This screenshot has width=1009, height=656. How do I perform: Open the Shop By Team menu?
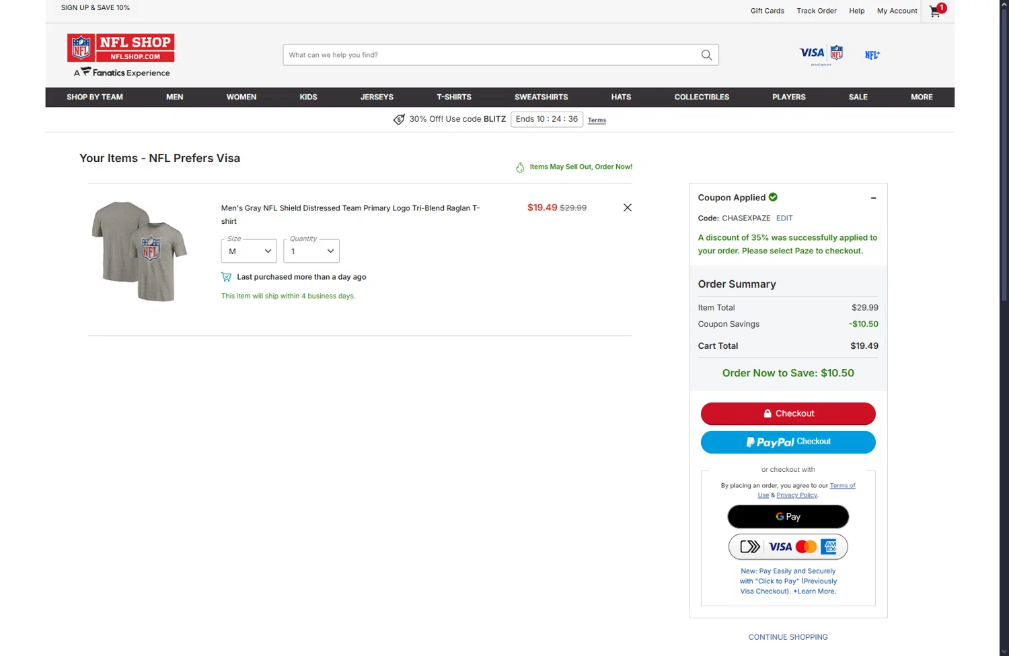point(95,97)
